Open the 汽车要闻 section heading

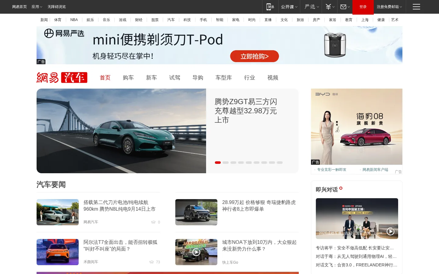(51, 184)
